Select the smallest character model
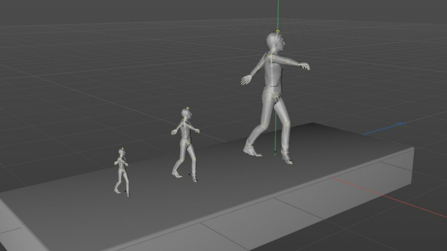 pos(122,173)
